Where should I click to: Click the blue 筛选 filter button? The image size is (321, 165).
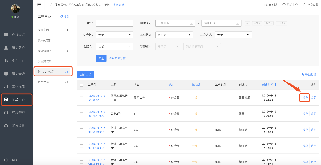point(101,58)
